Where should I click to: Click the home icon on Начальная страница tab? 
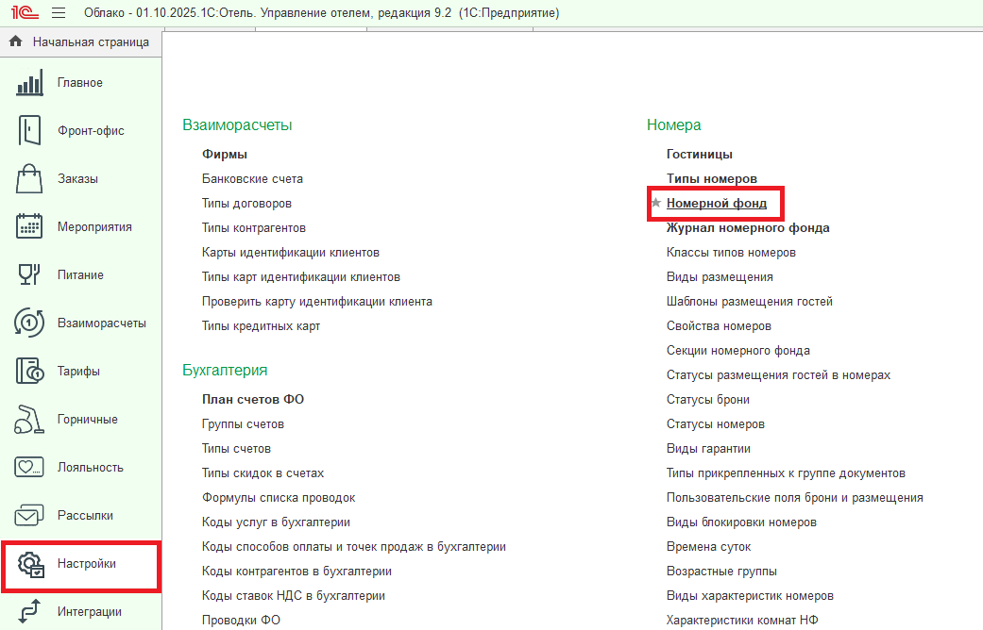pos(16,41)
